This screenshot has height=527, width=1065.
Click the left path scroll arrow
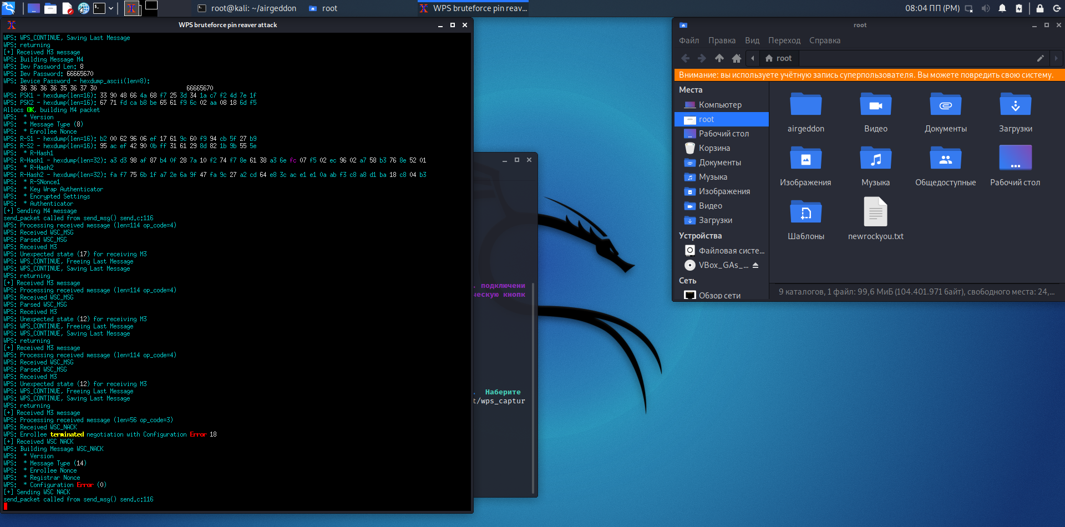[x=753, y=58]
